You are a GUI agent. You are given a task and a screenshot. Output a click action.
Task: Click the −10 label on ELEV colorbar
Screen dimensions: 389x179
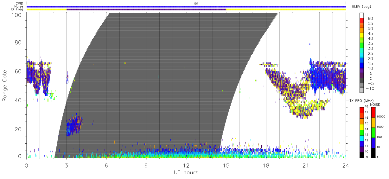coord(370,88)
